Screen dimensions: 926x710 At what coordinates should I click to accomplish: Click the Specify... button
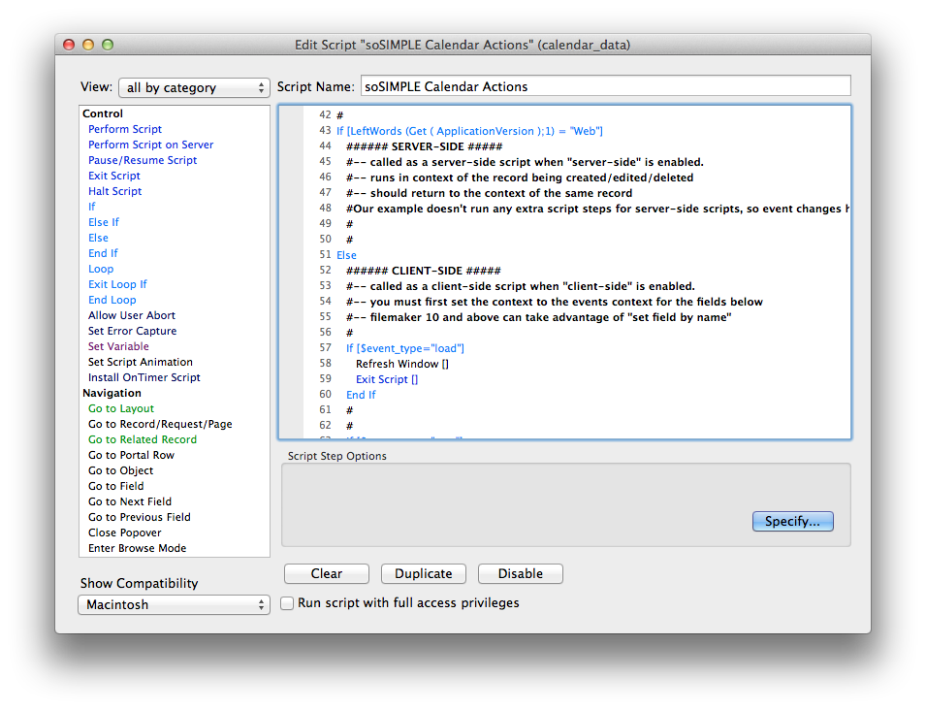click(792, 521)
